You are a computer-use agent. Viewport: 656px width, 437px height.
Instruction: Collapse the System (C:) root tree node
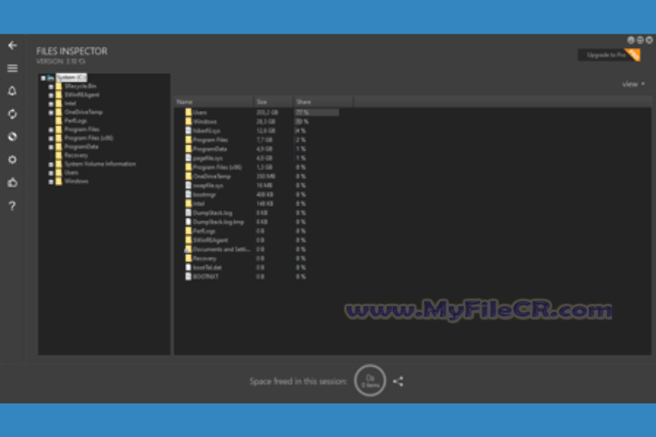point(43,78)
